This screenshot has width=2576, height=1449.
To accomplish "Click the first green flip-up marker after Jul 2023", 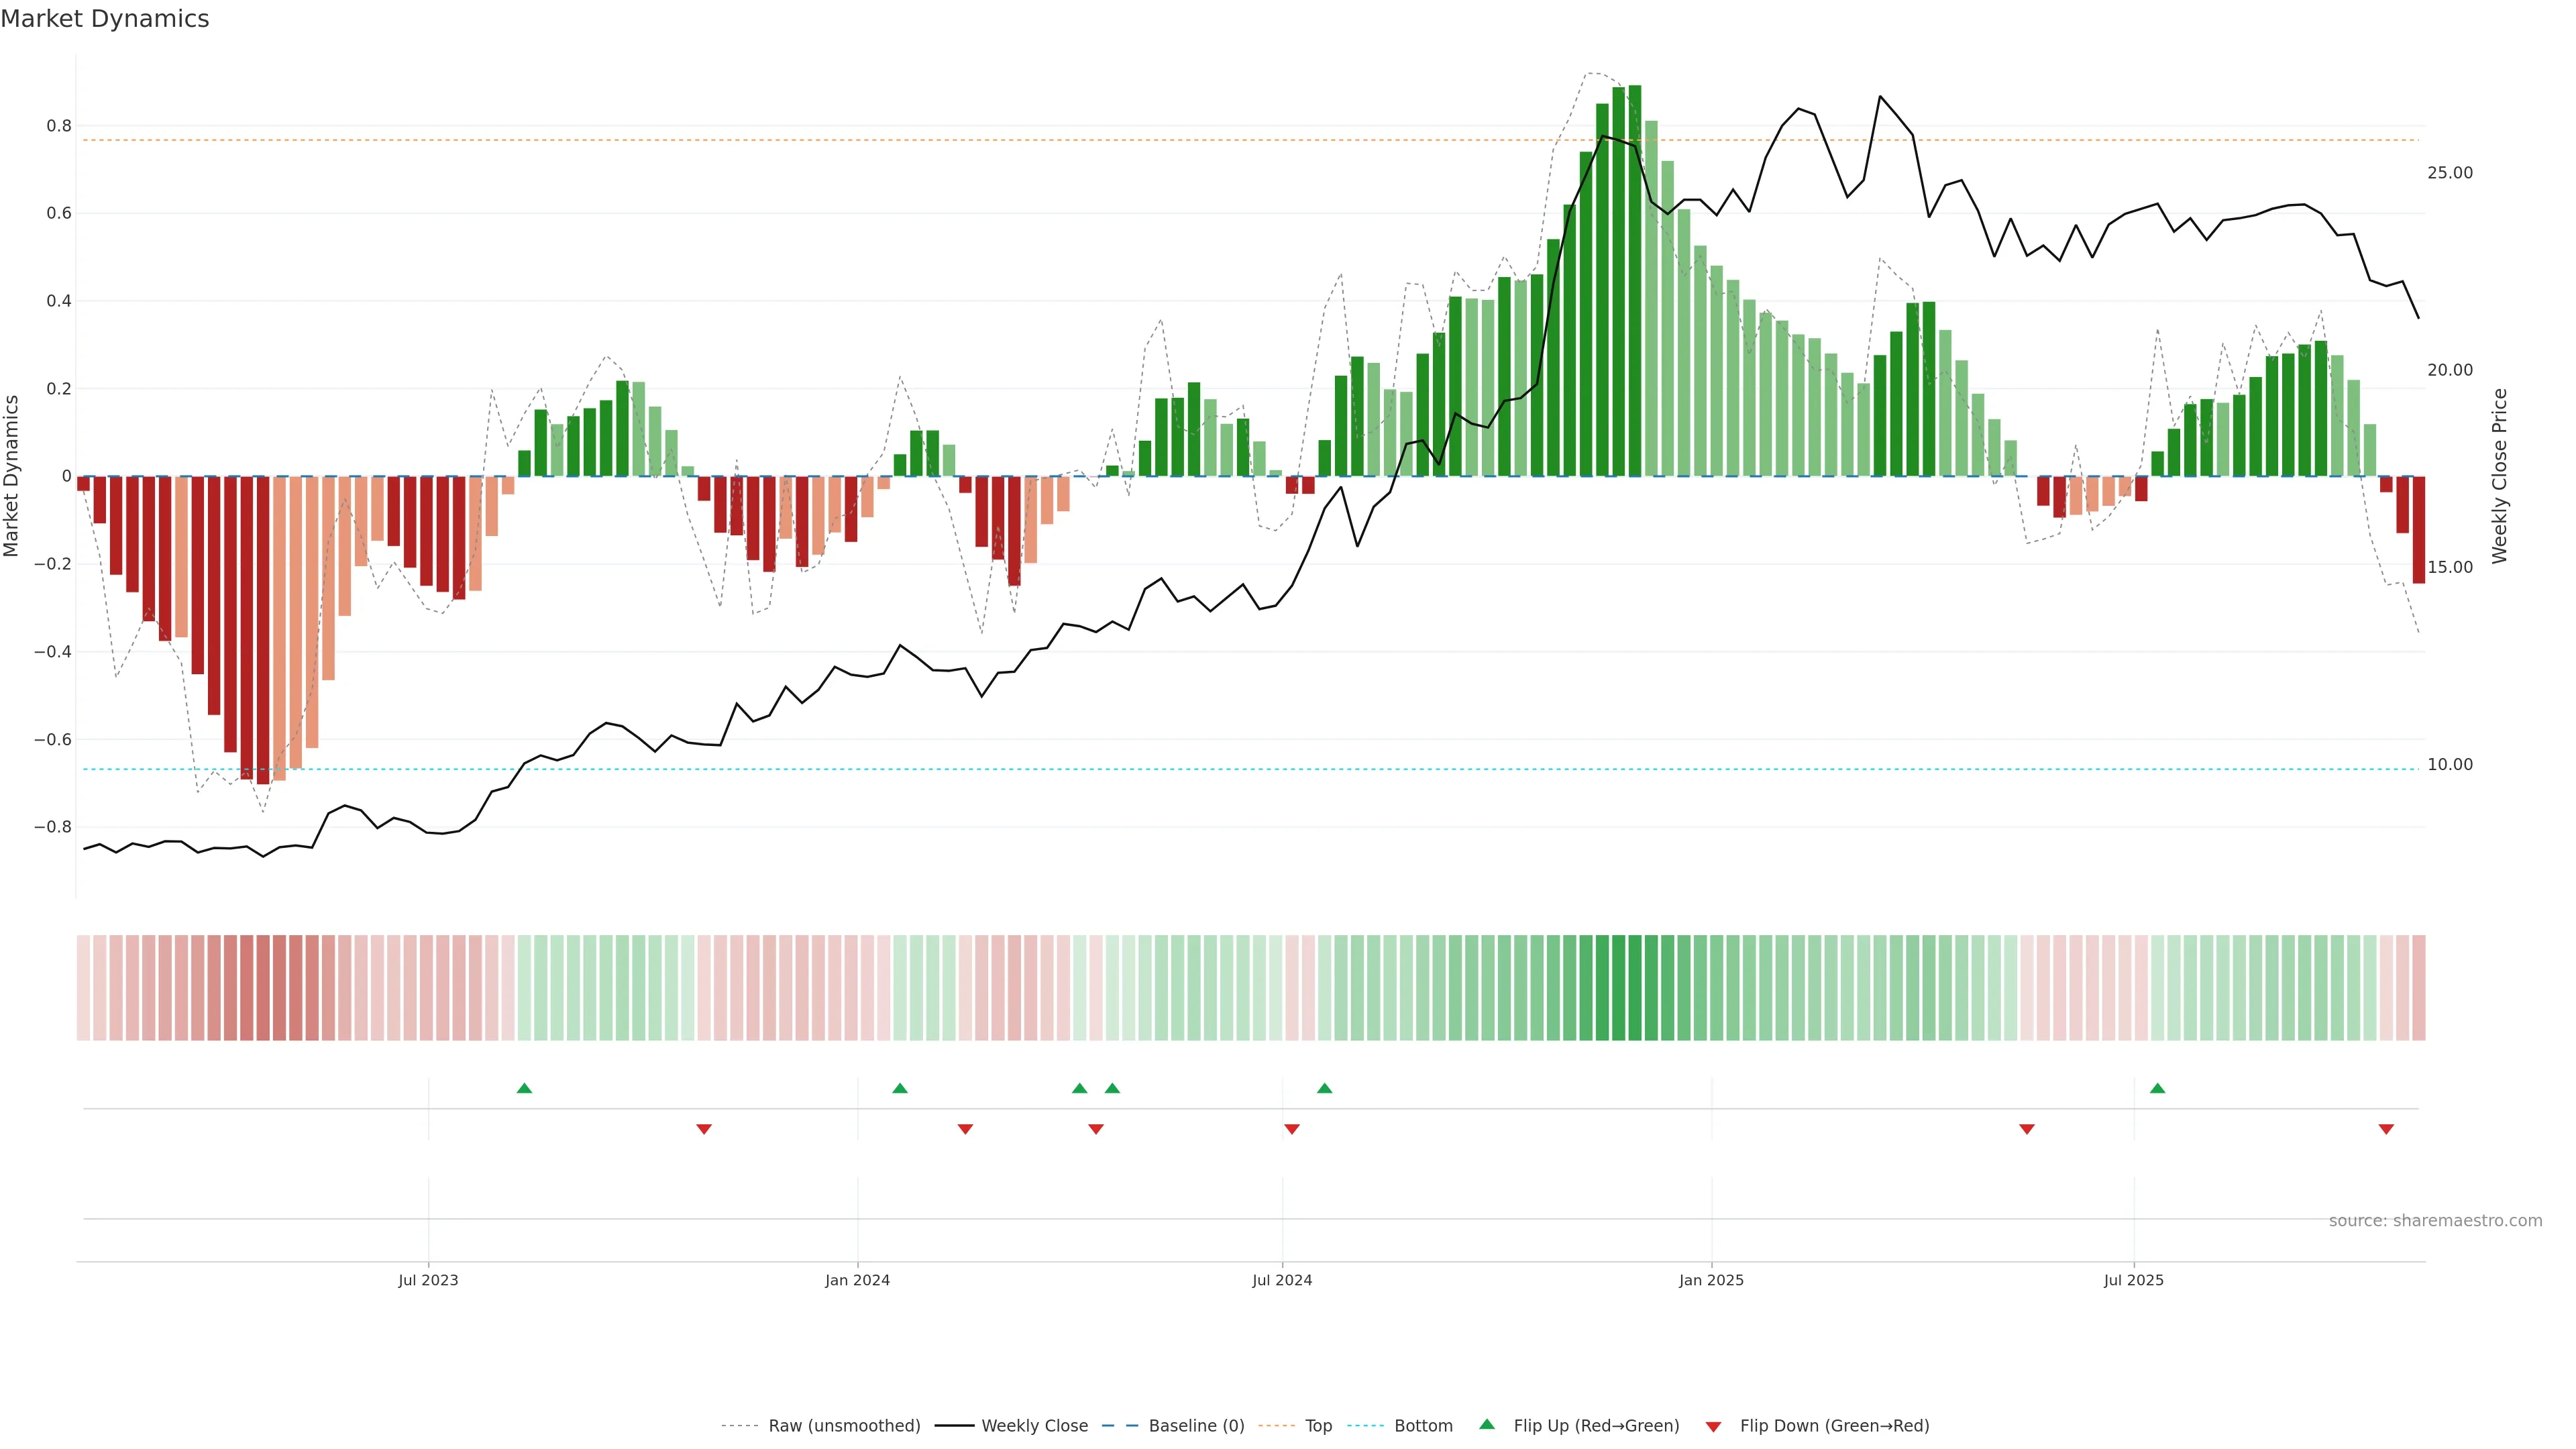I will click(524, 1088).
